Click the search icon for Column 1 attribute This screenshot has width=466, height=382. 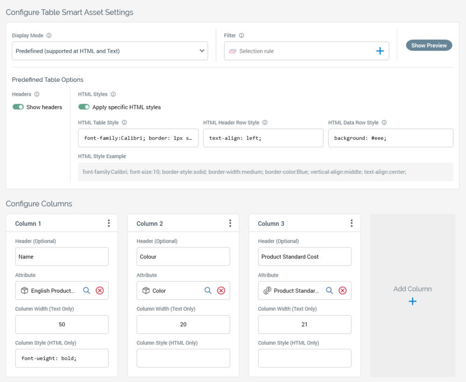tap(86, 290)
